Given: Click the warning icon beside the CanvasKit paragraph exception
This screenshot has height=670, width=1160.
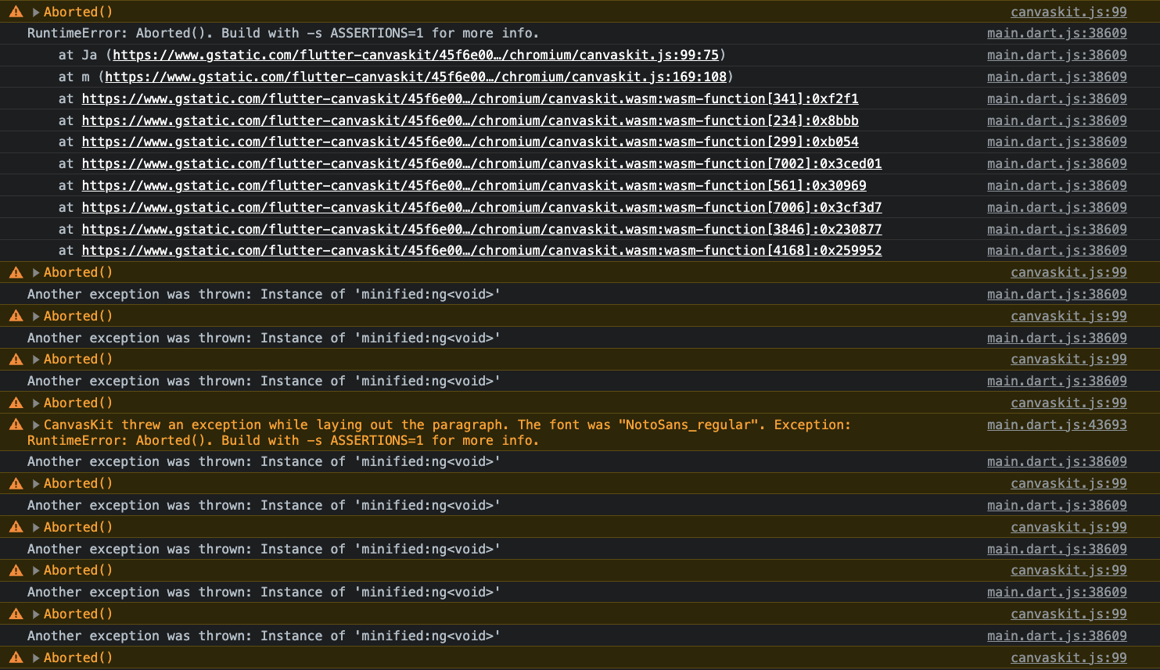Looking at the screenshot, I should pos(14,425).
